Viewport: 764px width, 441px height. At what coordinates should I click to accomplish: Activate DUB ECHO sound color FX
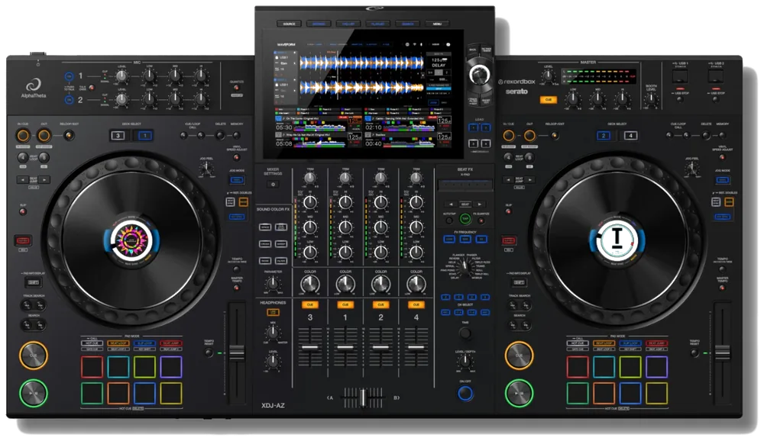[280, 227]
